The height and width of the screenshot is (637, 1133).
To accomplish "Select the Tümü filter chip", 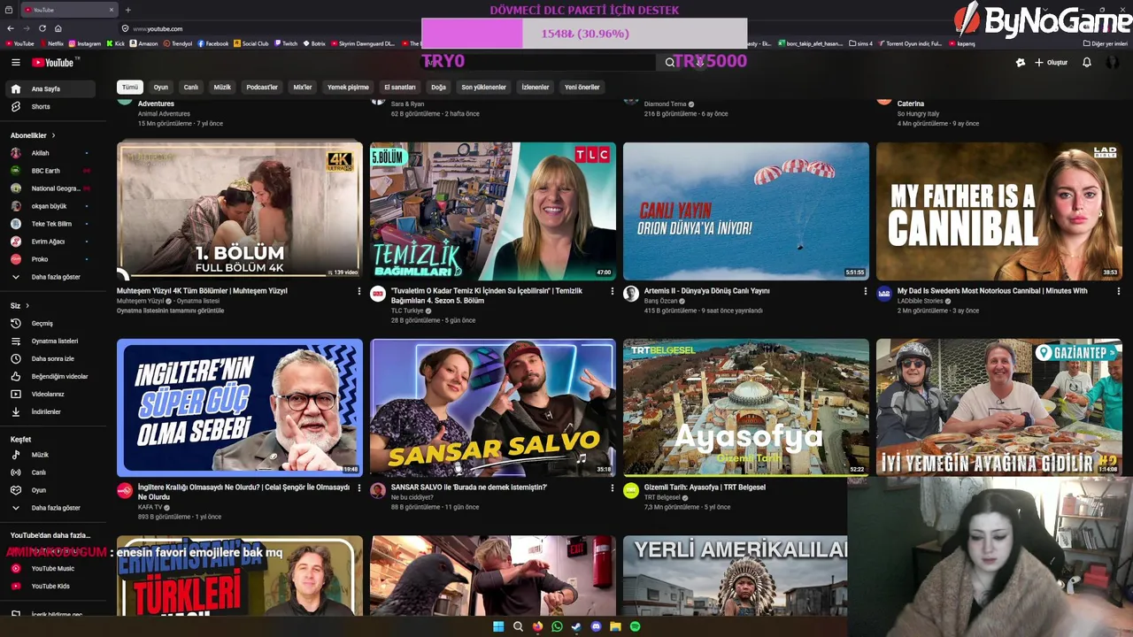I will click(x=130, y=88).
